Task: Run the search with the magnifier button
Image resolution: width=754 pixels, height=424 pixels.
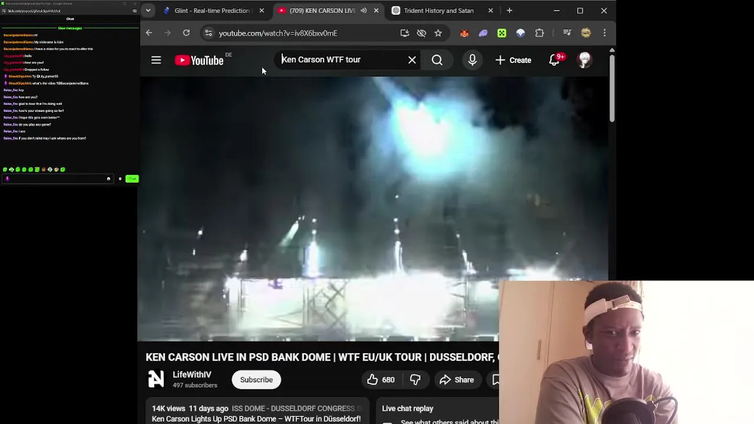Action: [x=437, y=60]
